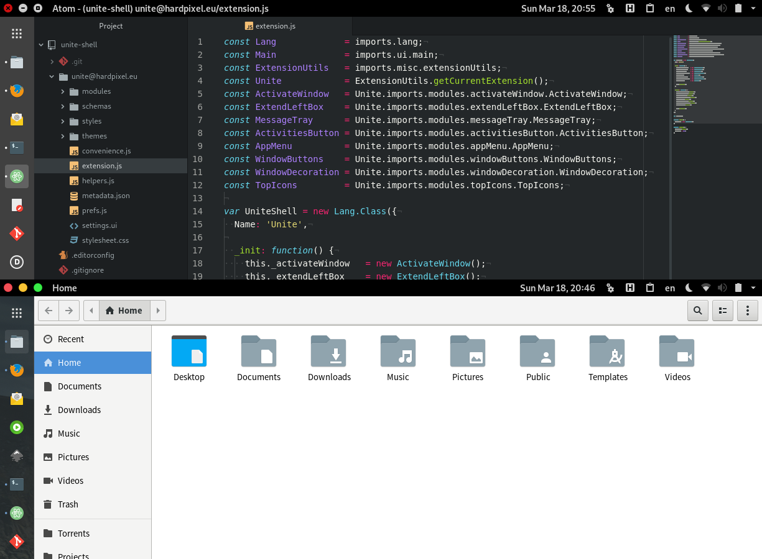Open 'en' input source menu in Files top bar
The height and width of the screenshot is (559, 762).
coord(670,288)
